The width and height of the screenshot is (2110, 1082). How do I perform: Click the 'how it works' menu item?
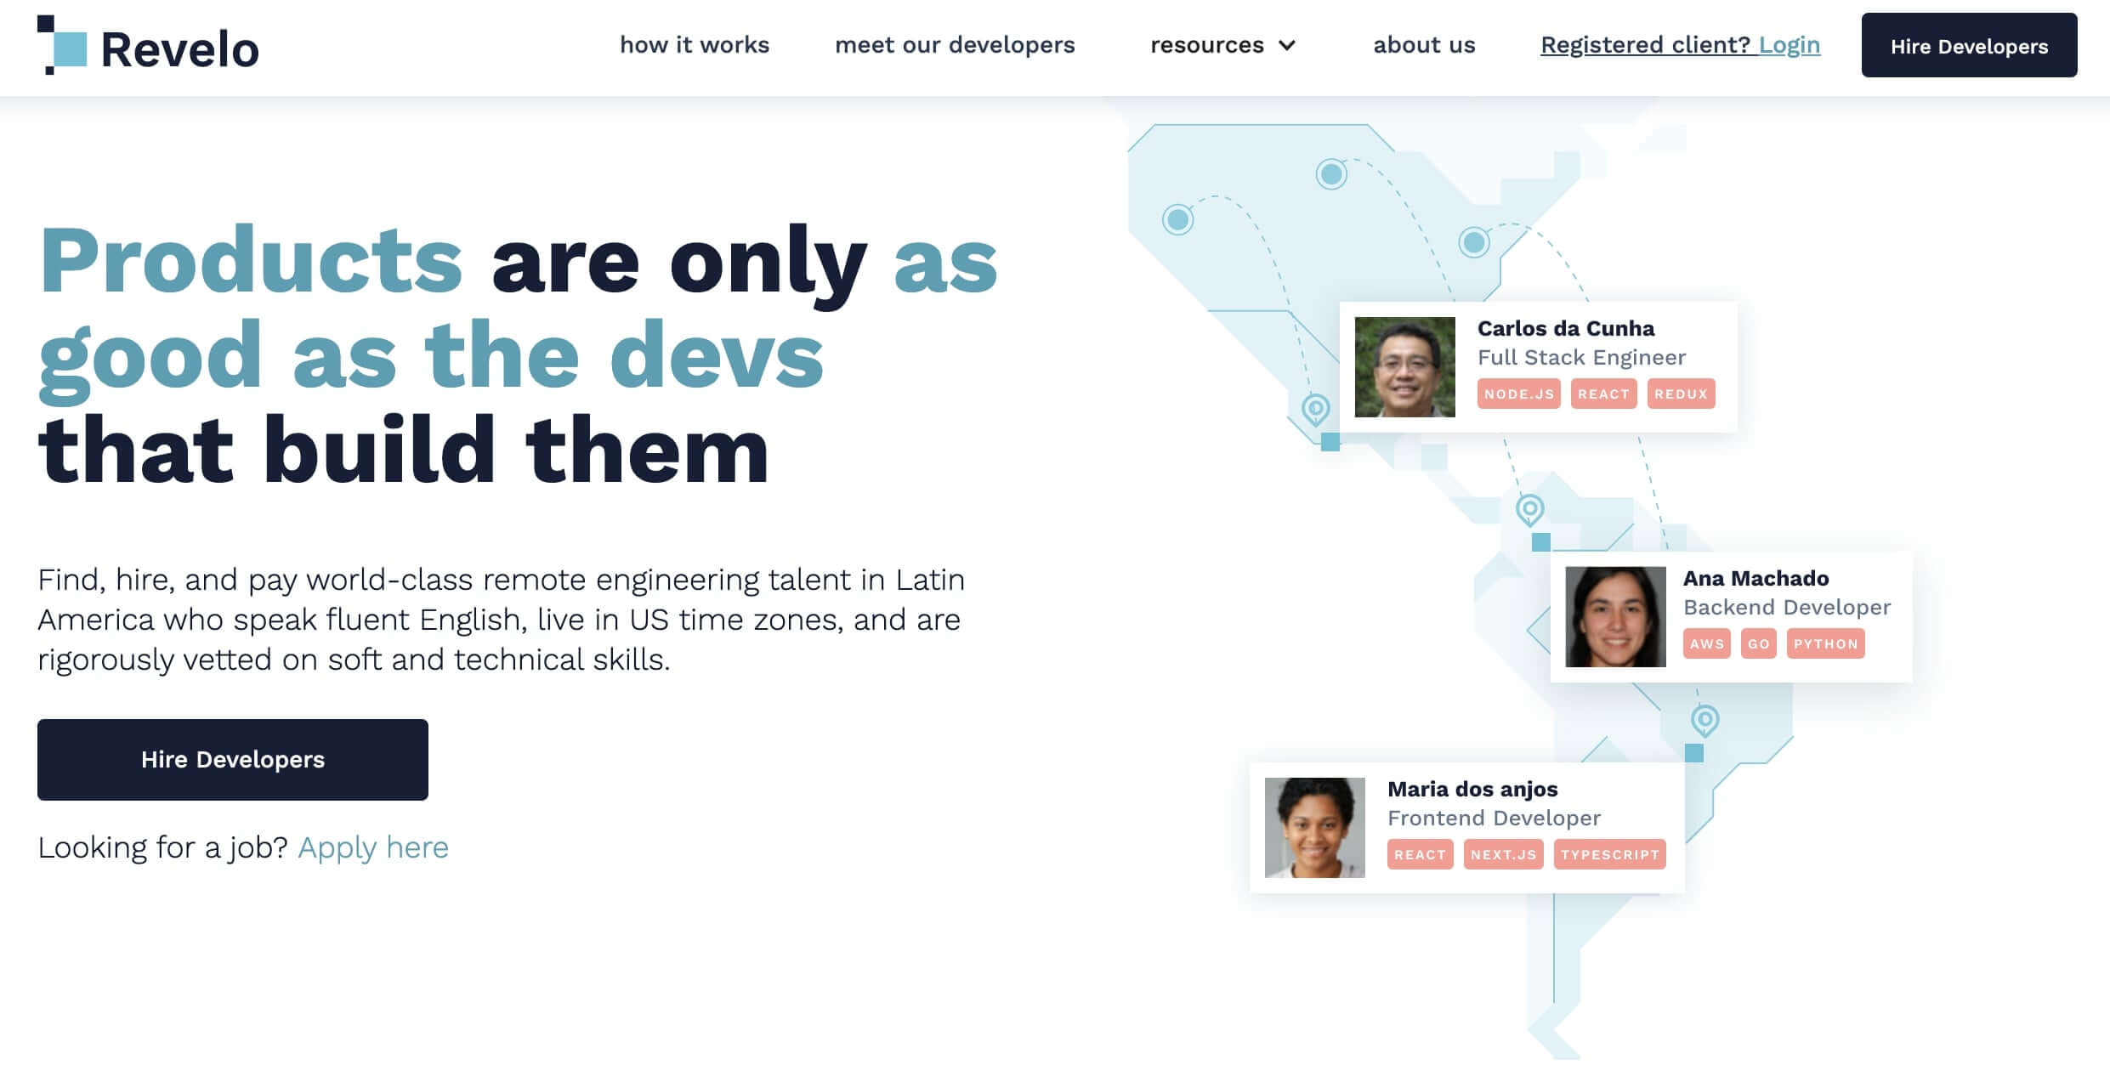click(695, 44)
